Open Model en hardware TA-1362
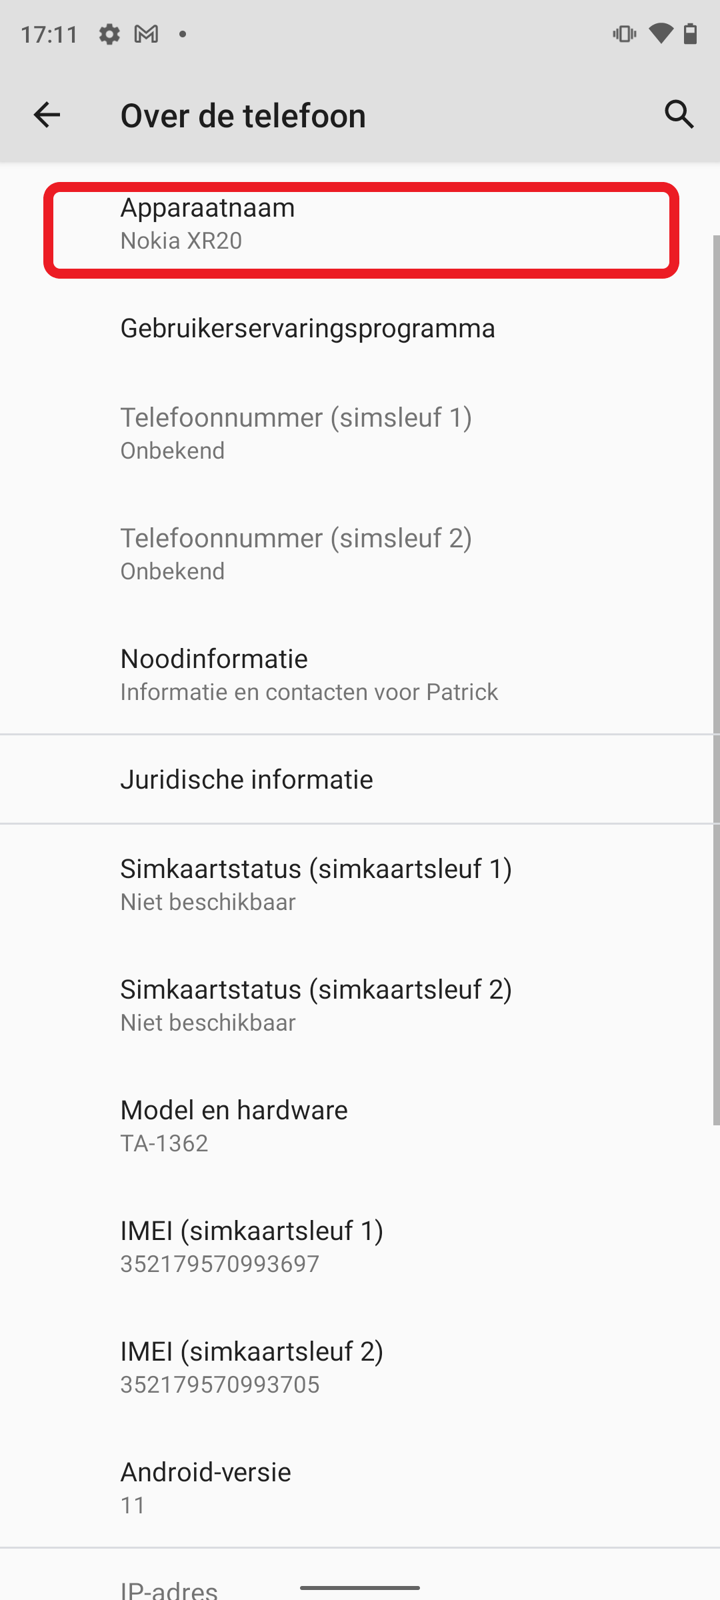Image resolution: width=720 pixels, height=1600 pixels. (x=360, y=1126)
